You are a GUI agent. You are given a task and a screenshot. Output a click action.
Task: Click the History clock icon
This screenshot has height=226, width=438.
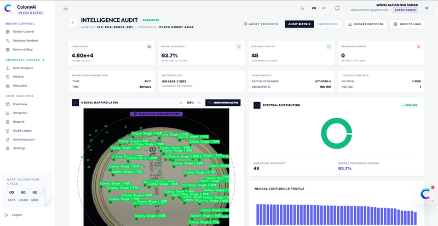coord(8,77)
